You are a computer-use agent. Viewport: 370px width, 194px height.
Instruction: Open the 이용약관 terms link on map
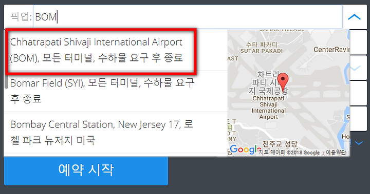336,153
